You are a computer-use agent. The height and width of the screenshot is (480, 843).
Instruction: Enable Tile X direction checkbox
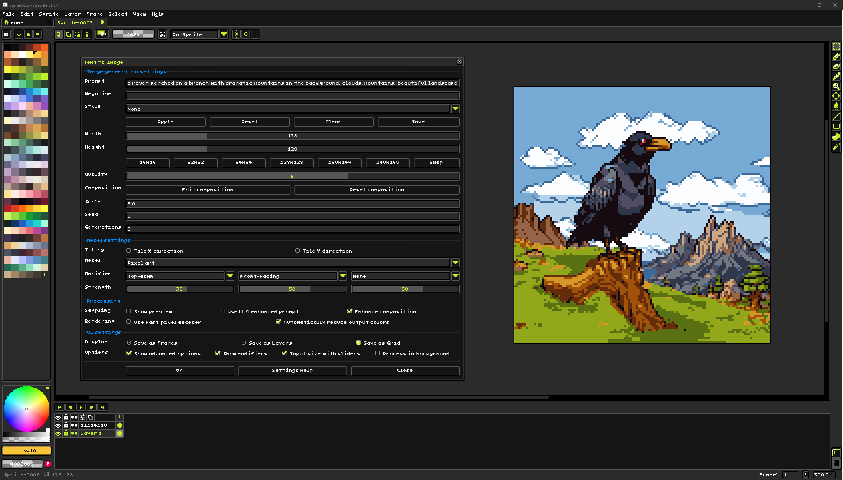click(129, 250)
